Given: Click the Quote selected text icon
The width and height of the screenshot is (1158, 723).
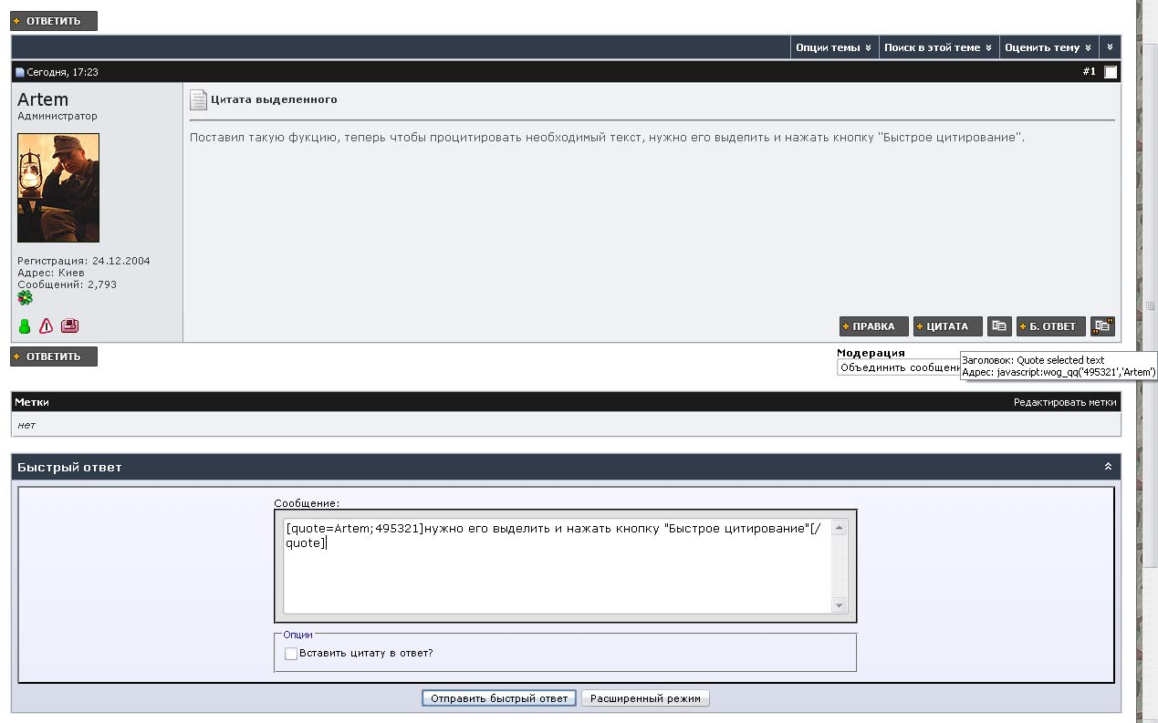Looking at the screenshot, I should 1102,326.
